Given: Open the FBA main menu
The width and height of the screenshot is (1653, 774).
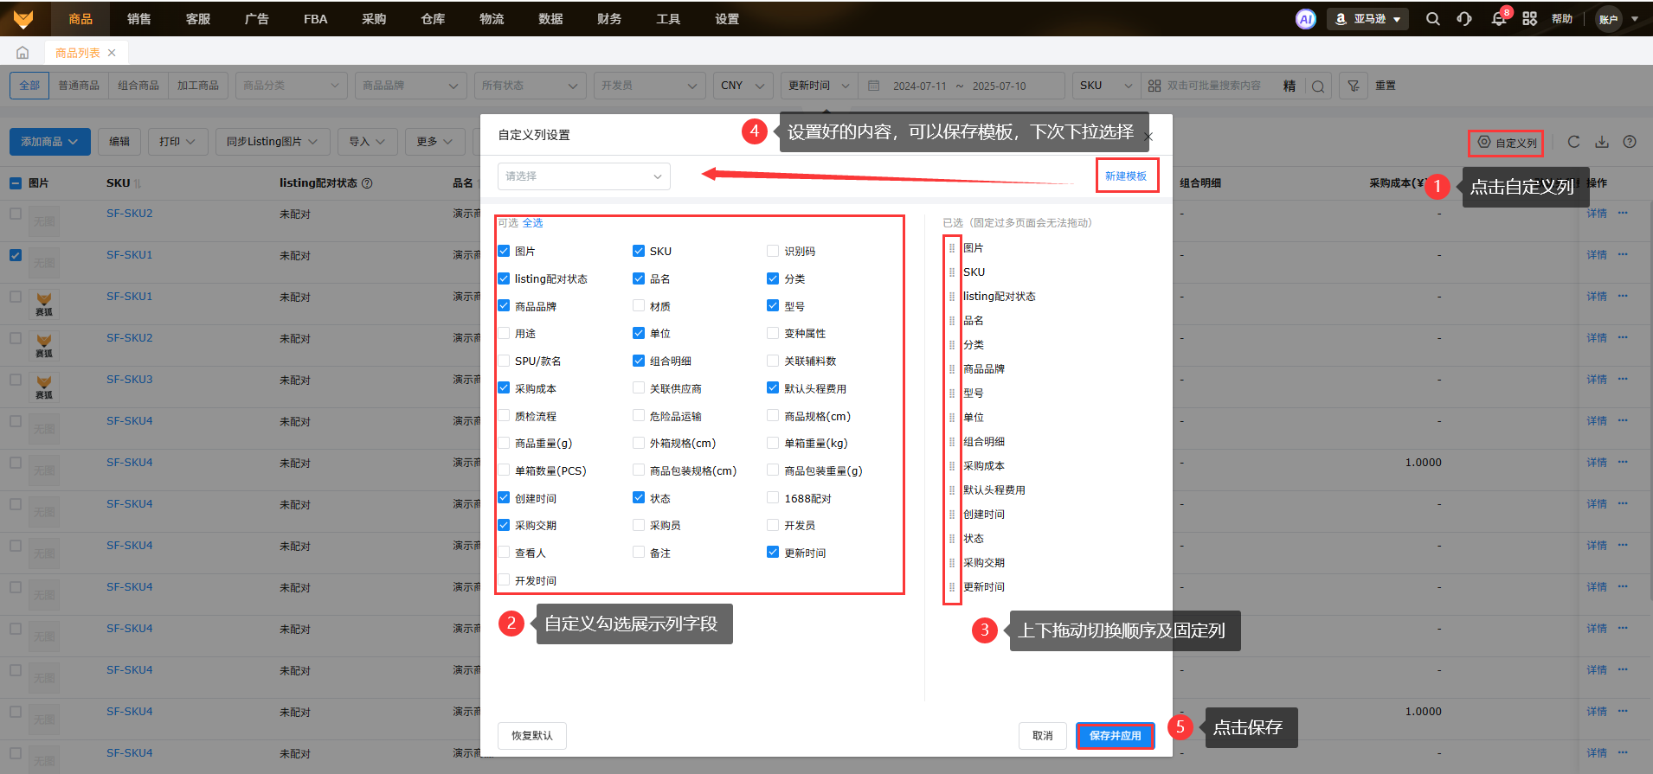Looking at the screenshot, I should point(316,19).
